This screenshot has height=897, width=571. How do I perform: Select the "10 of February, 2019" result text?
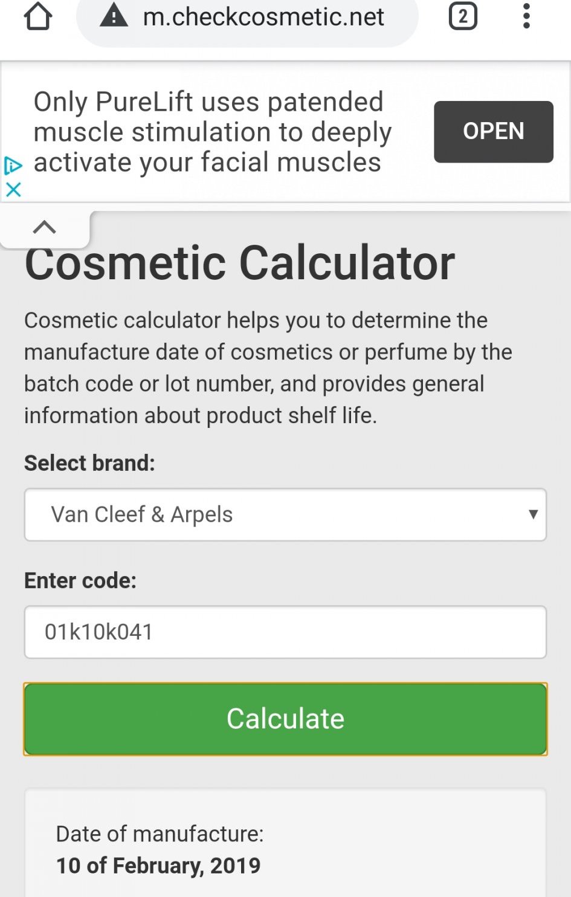158,866
